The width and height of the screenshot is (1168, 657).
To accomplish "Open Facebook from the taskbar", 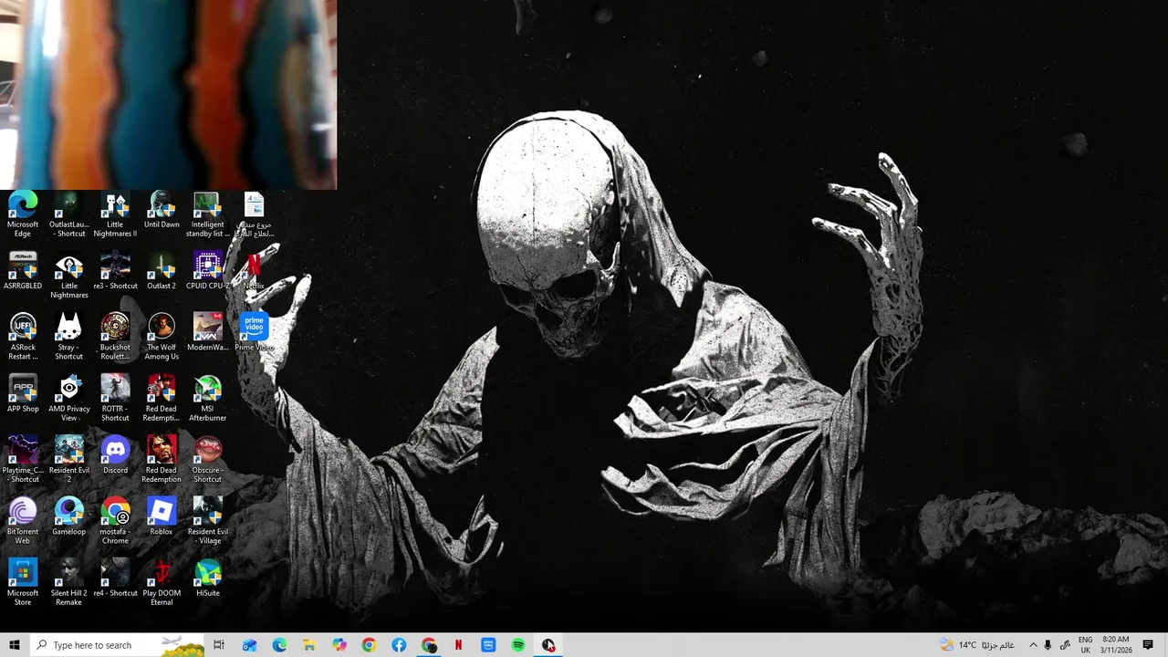I will coord(399,645).
